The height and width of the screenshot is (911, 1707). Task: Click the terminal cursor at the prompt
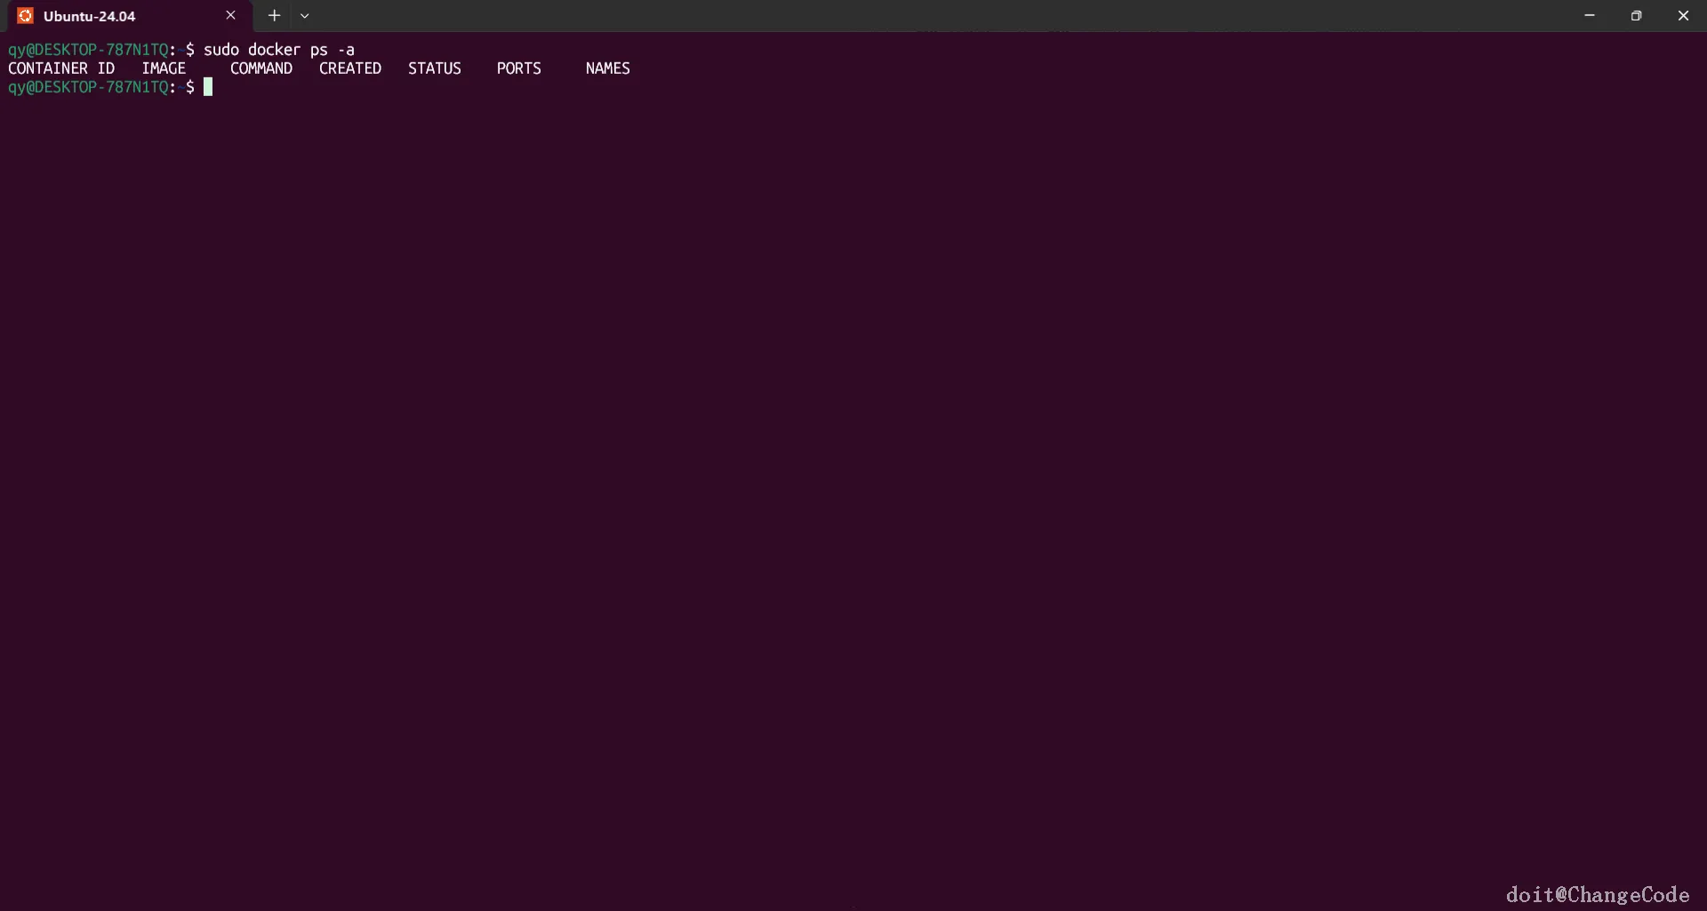coord(208,87)
